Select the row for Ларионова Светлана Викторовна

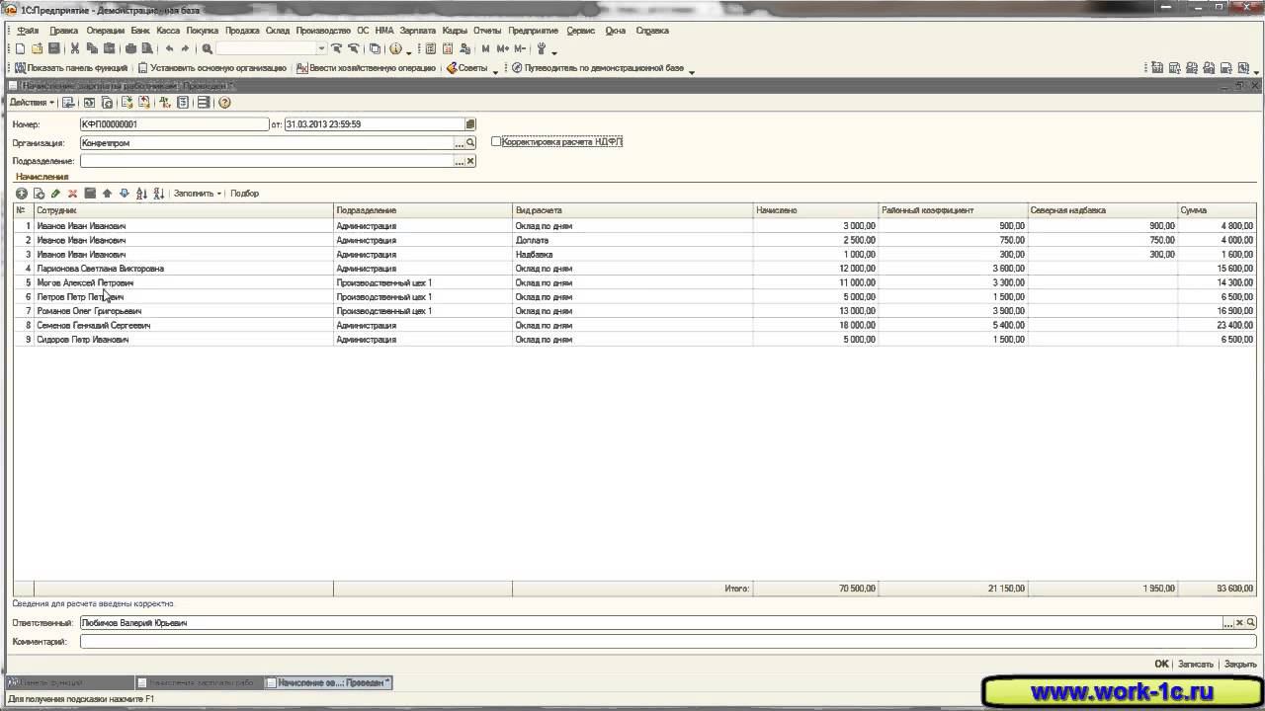[633, 269]
